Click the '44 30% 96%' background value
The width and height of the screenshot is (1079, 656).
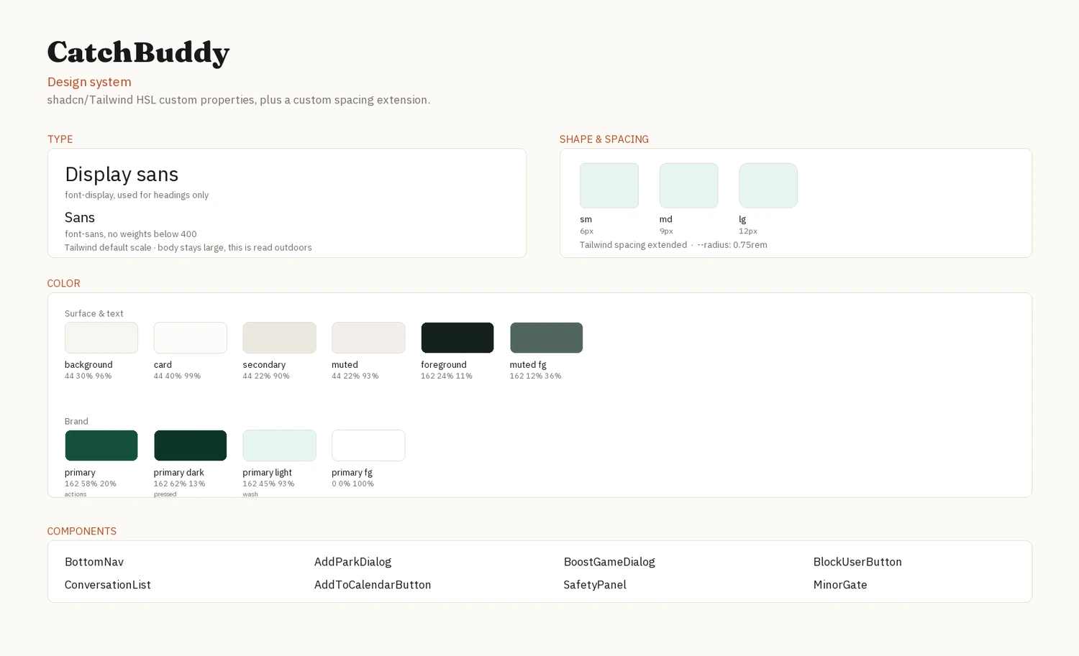[88, 376]
